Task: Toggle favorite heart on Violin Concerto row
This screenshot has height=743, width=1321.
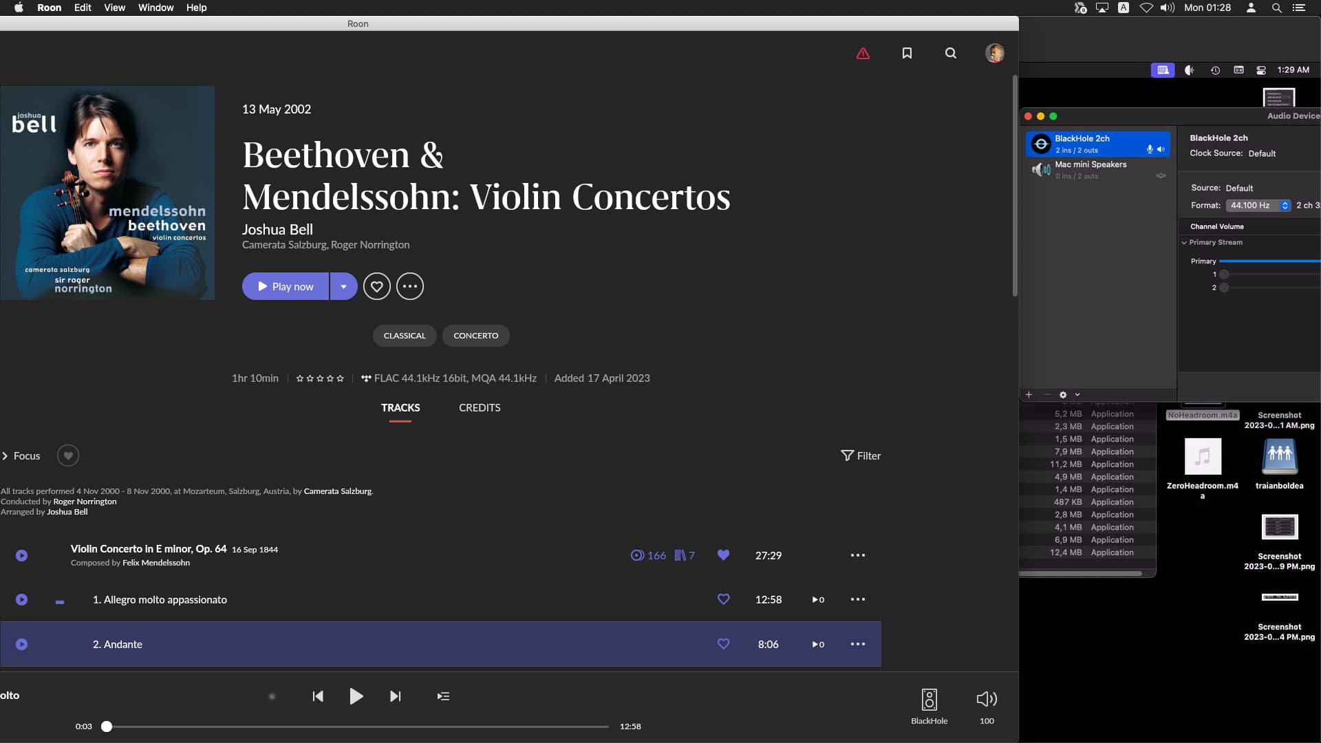Action: click(x=723, y=554)
